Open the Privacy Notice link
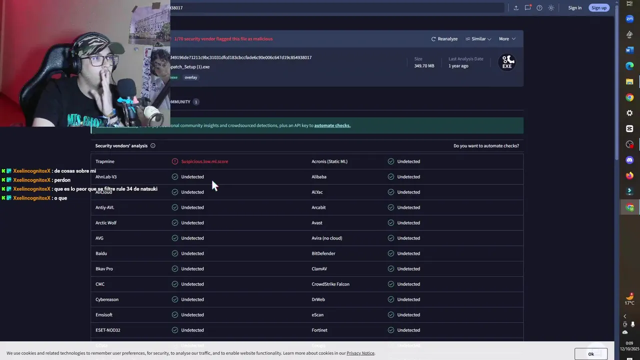640x360 pixels. [360, 353]
